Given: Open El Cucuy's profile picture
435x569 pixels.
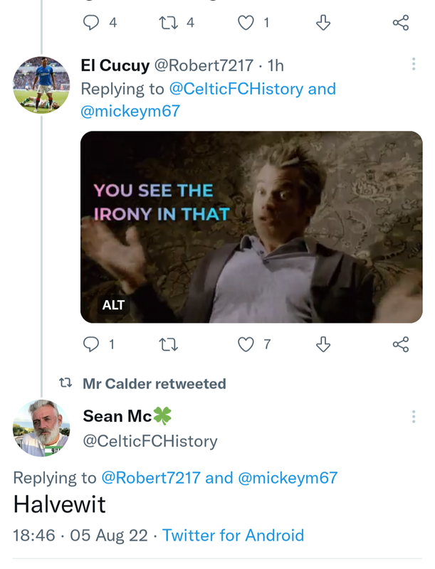Looking at the screenshot, I should (41, 85).
